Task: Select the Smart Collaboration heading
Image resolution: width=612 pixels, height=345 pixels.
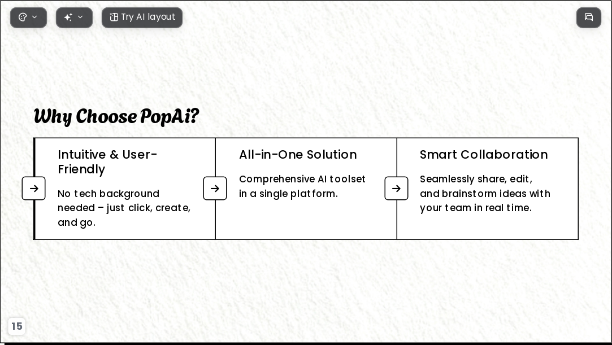Action: 484,154
